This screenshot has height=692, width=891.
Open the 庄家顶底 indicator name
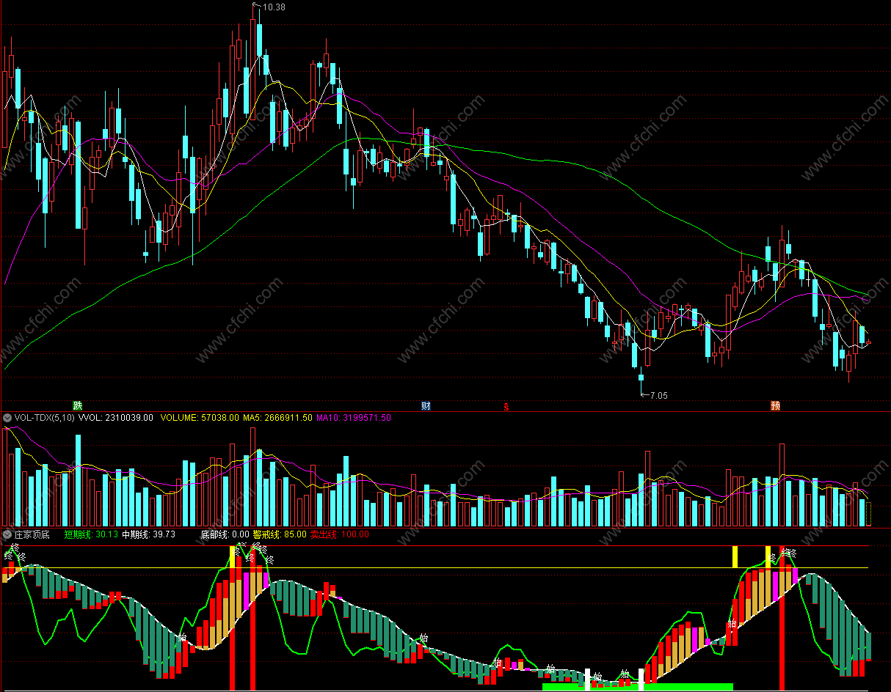click(x=32, y=534)
